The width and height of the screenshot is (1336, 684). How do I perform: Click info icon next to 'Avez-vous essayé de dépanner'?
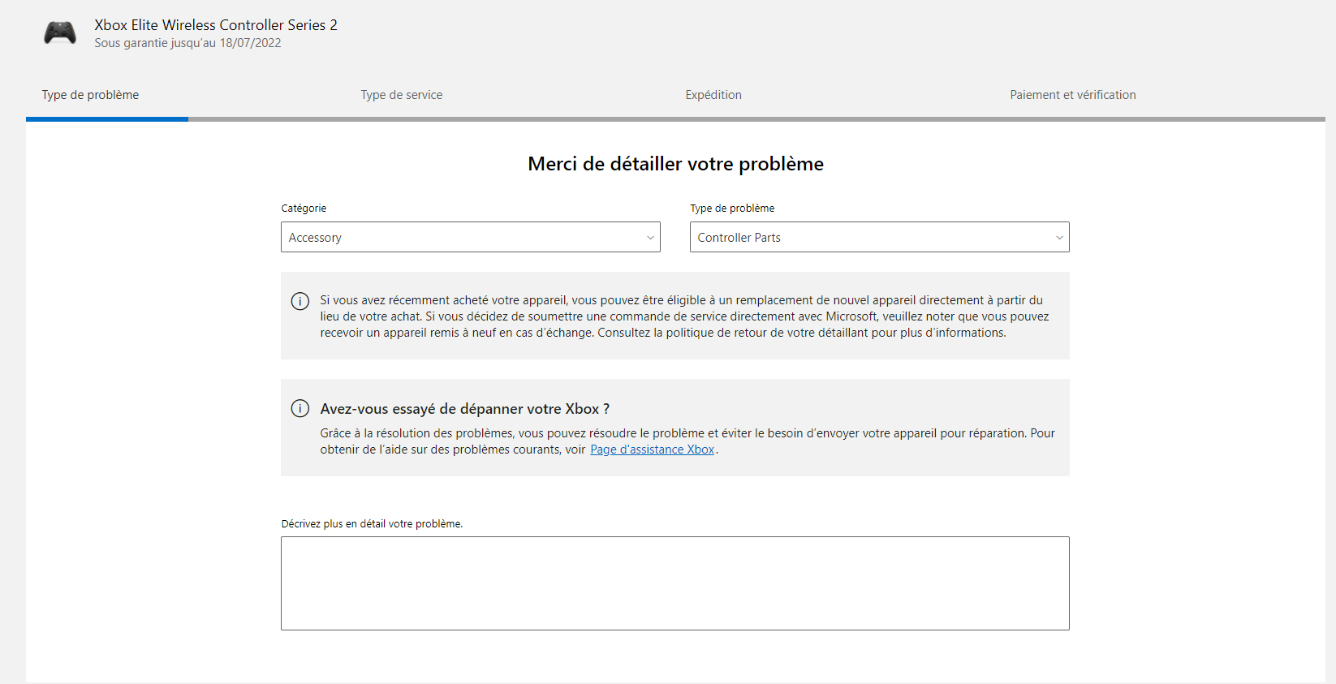[x=300, y=408]
